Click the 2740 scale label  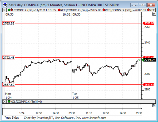147,43
